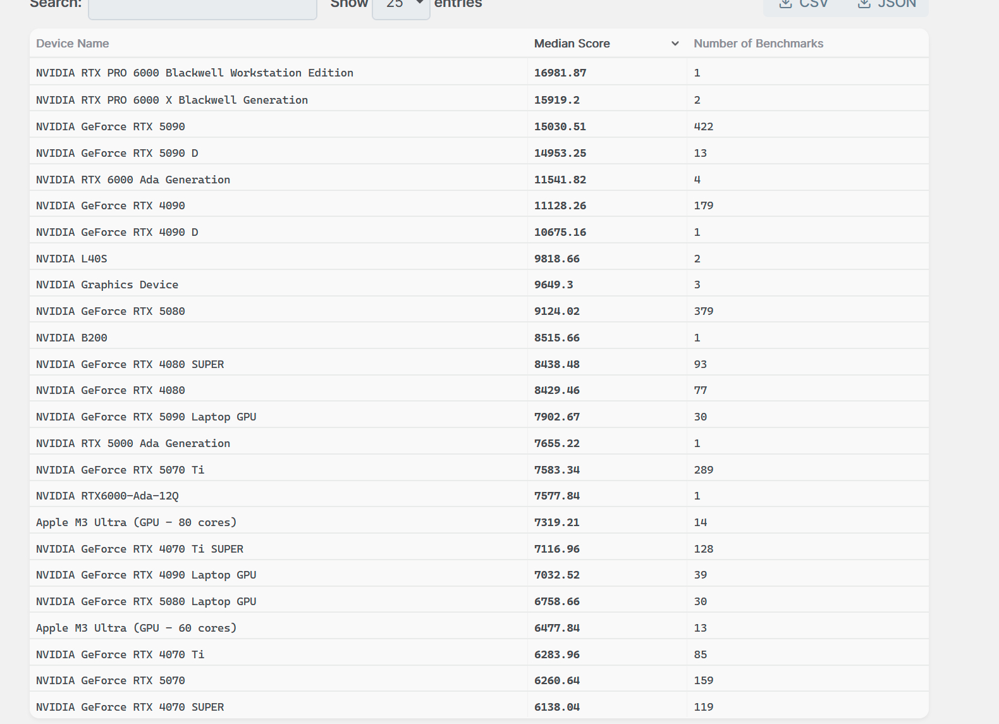The width and height of the screenshot is (999, 724).
Task: Click the median score 8429.46
Action: coord(557,390)
